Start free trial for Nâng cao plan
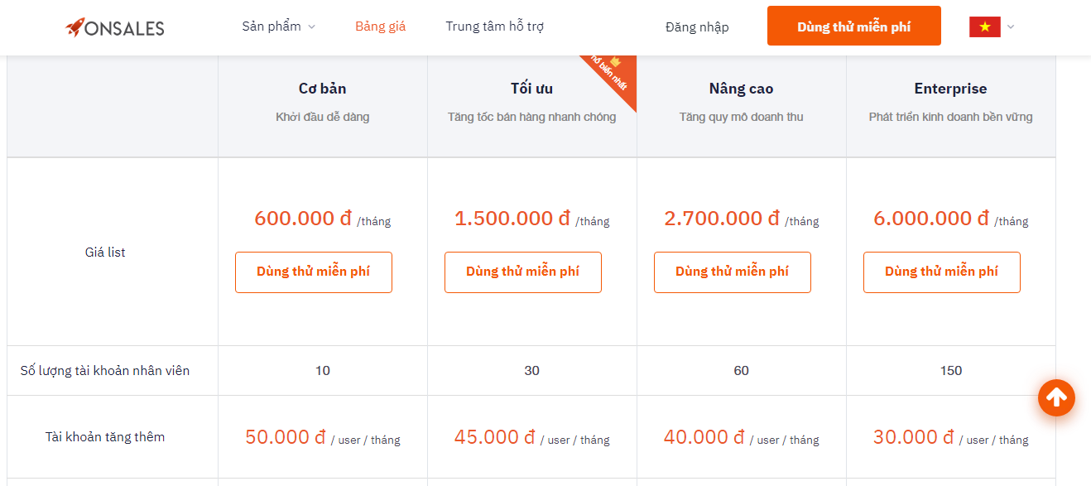 click(732, 272)
